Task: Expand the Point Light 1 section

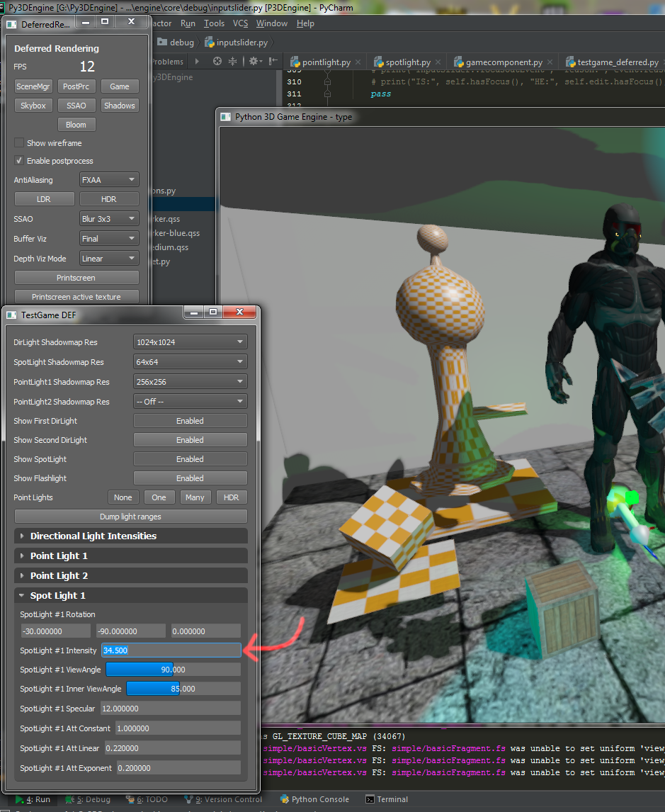Action: click(131, 556)
